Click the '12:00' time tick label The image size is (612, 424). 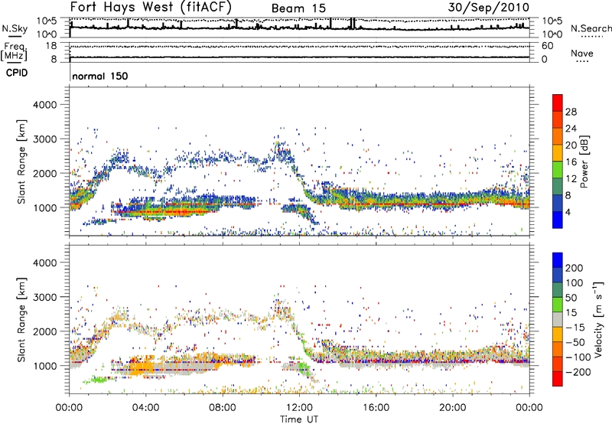(x=299, y=408)
